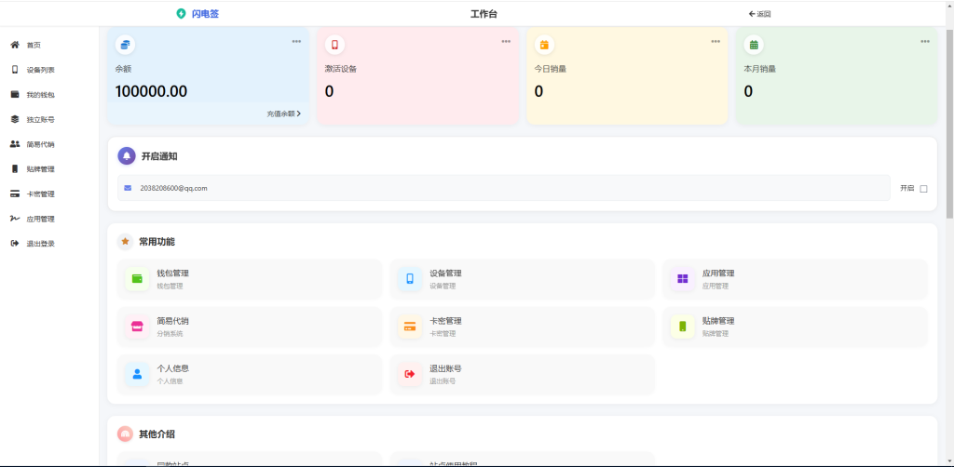
Task: Click the green phone icon of 贴牌管理
Action: tap(683, 327)
